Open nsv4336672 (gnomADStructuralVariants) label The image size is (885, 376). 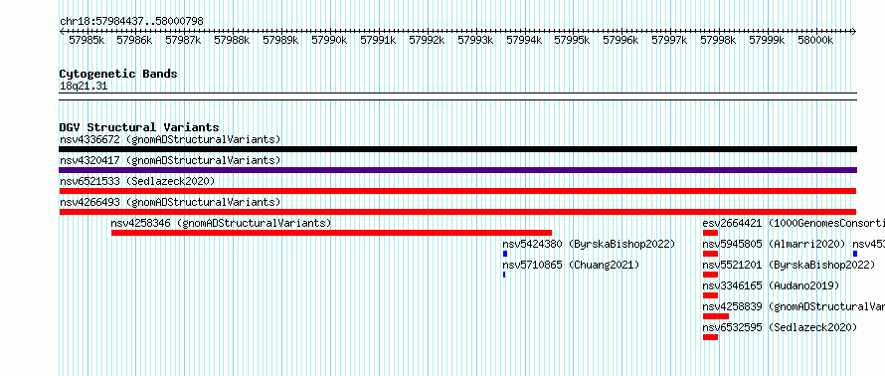[170, 139]
